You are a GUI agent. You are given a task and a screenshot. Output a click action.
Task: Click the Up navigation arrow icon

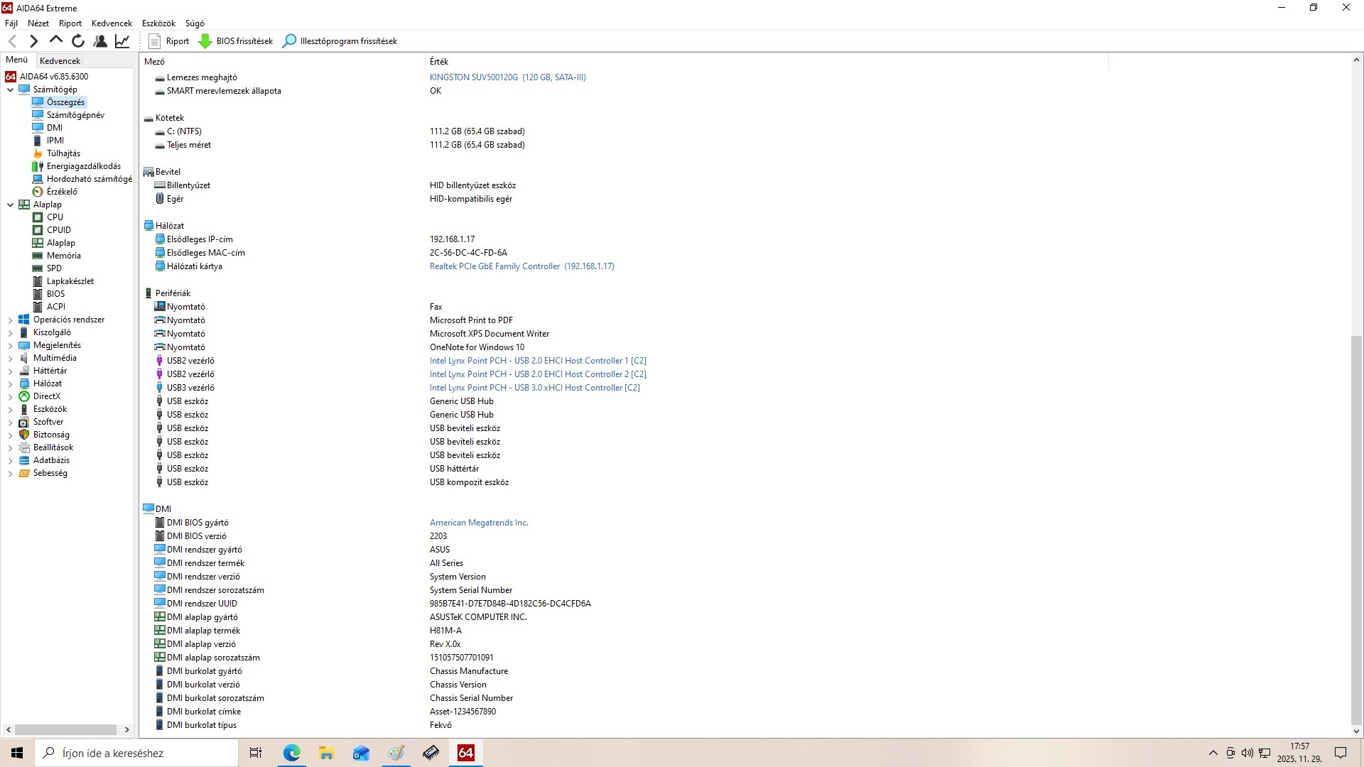56,41
